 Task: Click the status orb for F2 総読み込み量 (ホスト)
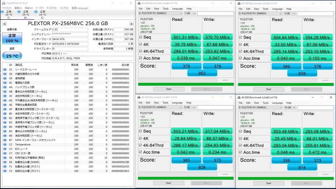5,171
